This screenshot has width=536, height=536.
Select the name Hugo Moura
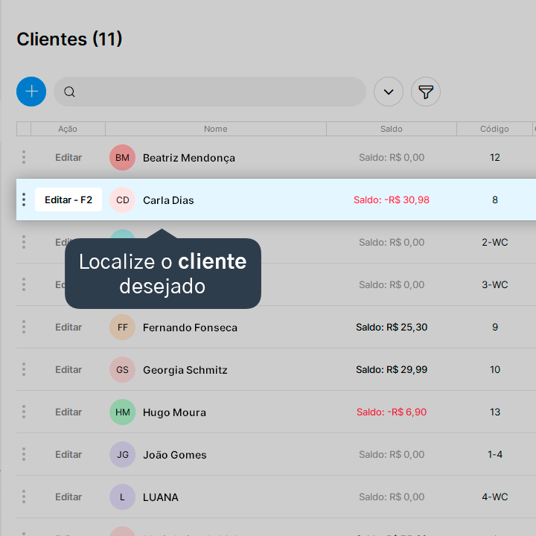(x=174, y=412)
